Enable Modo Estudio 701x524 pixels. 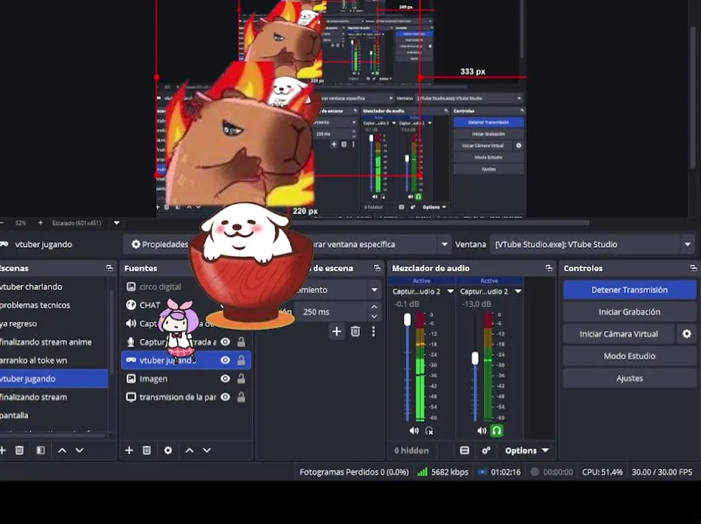[629, 356]
